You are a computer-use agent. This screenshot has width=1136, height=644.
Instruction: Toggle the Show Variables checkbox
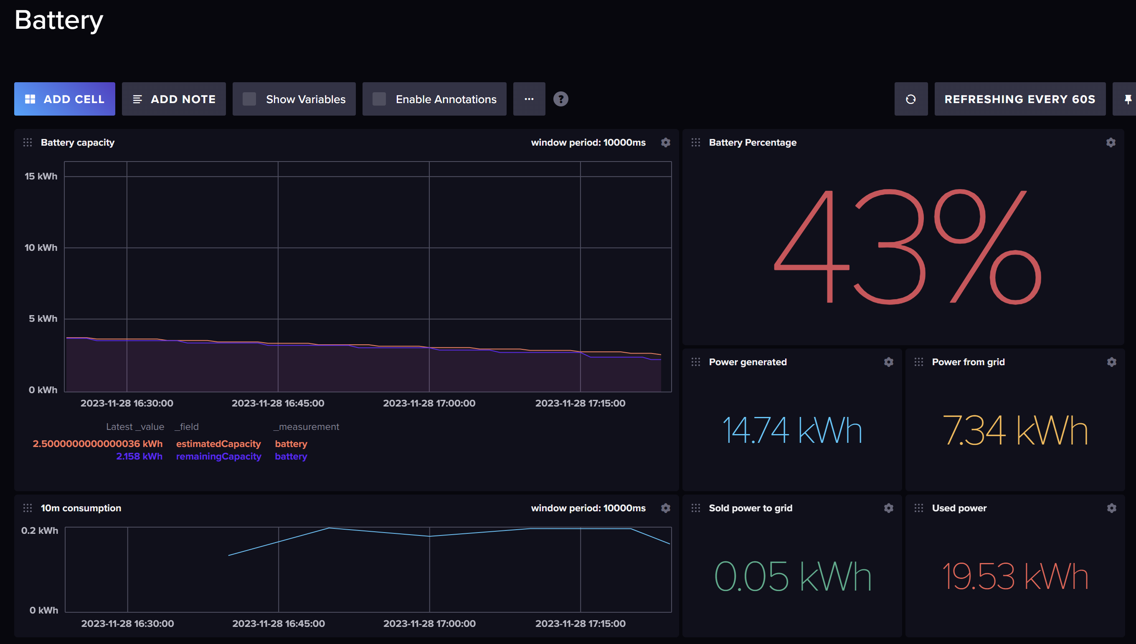point(250,99)
